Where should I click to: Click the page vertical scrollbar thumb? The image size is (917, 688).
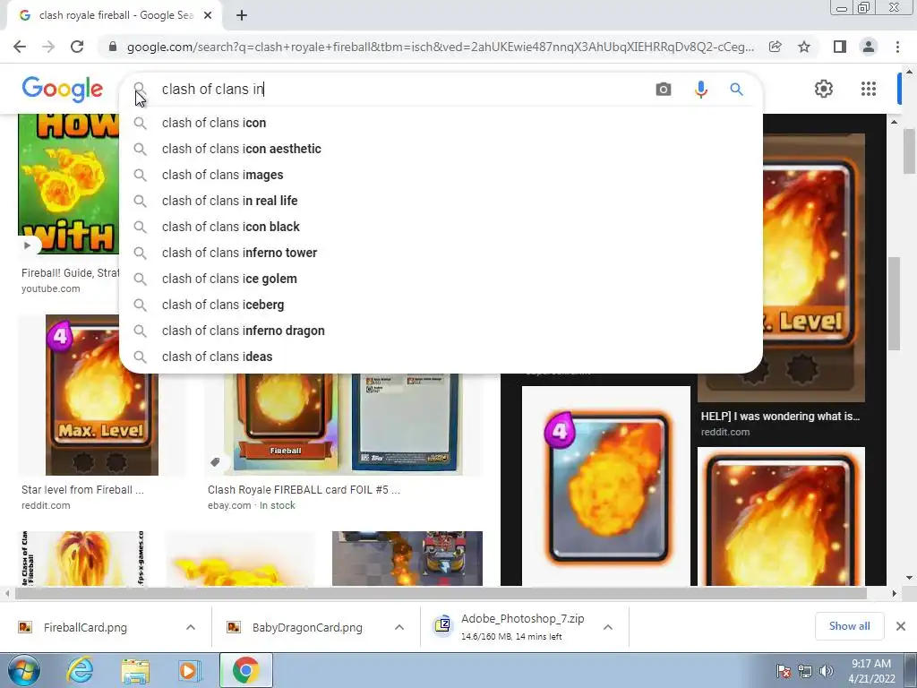(x=910, y=150)
